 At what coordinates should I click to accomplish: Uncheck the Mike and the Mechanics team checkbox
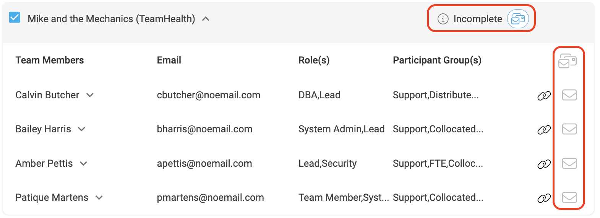(15, 18)
